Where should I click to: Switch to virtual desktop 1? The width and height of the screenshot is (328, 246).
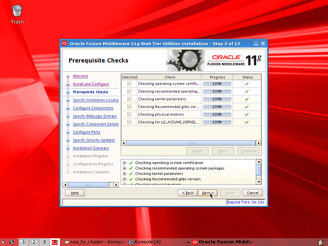click(23, 242)
